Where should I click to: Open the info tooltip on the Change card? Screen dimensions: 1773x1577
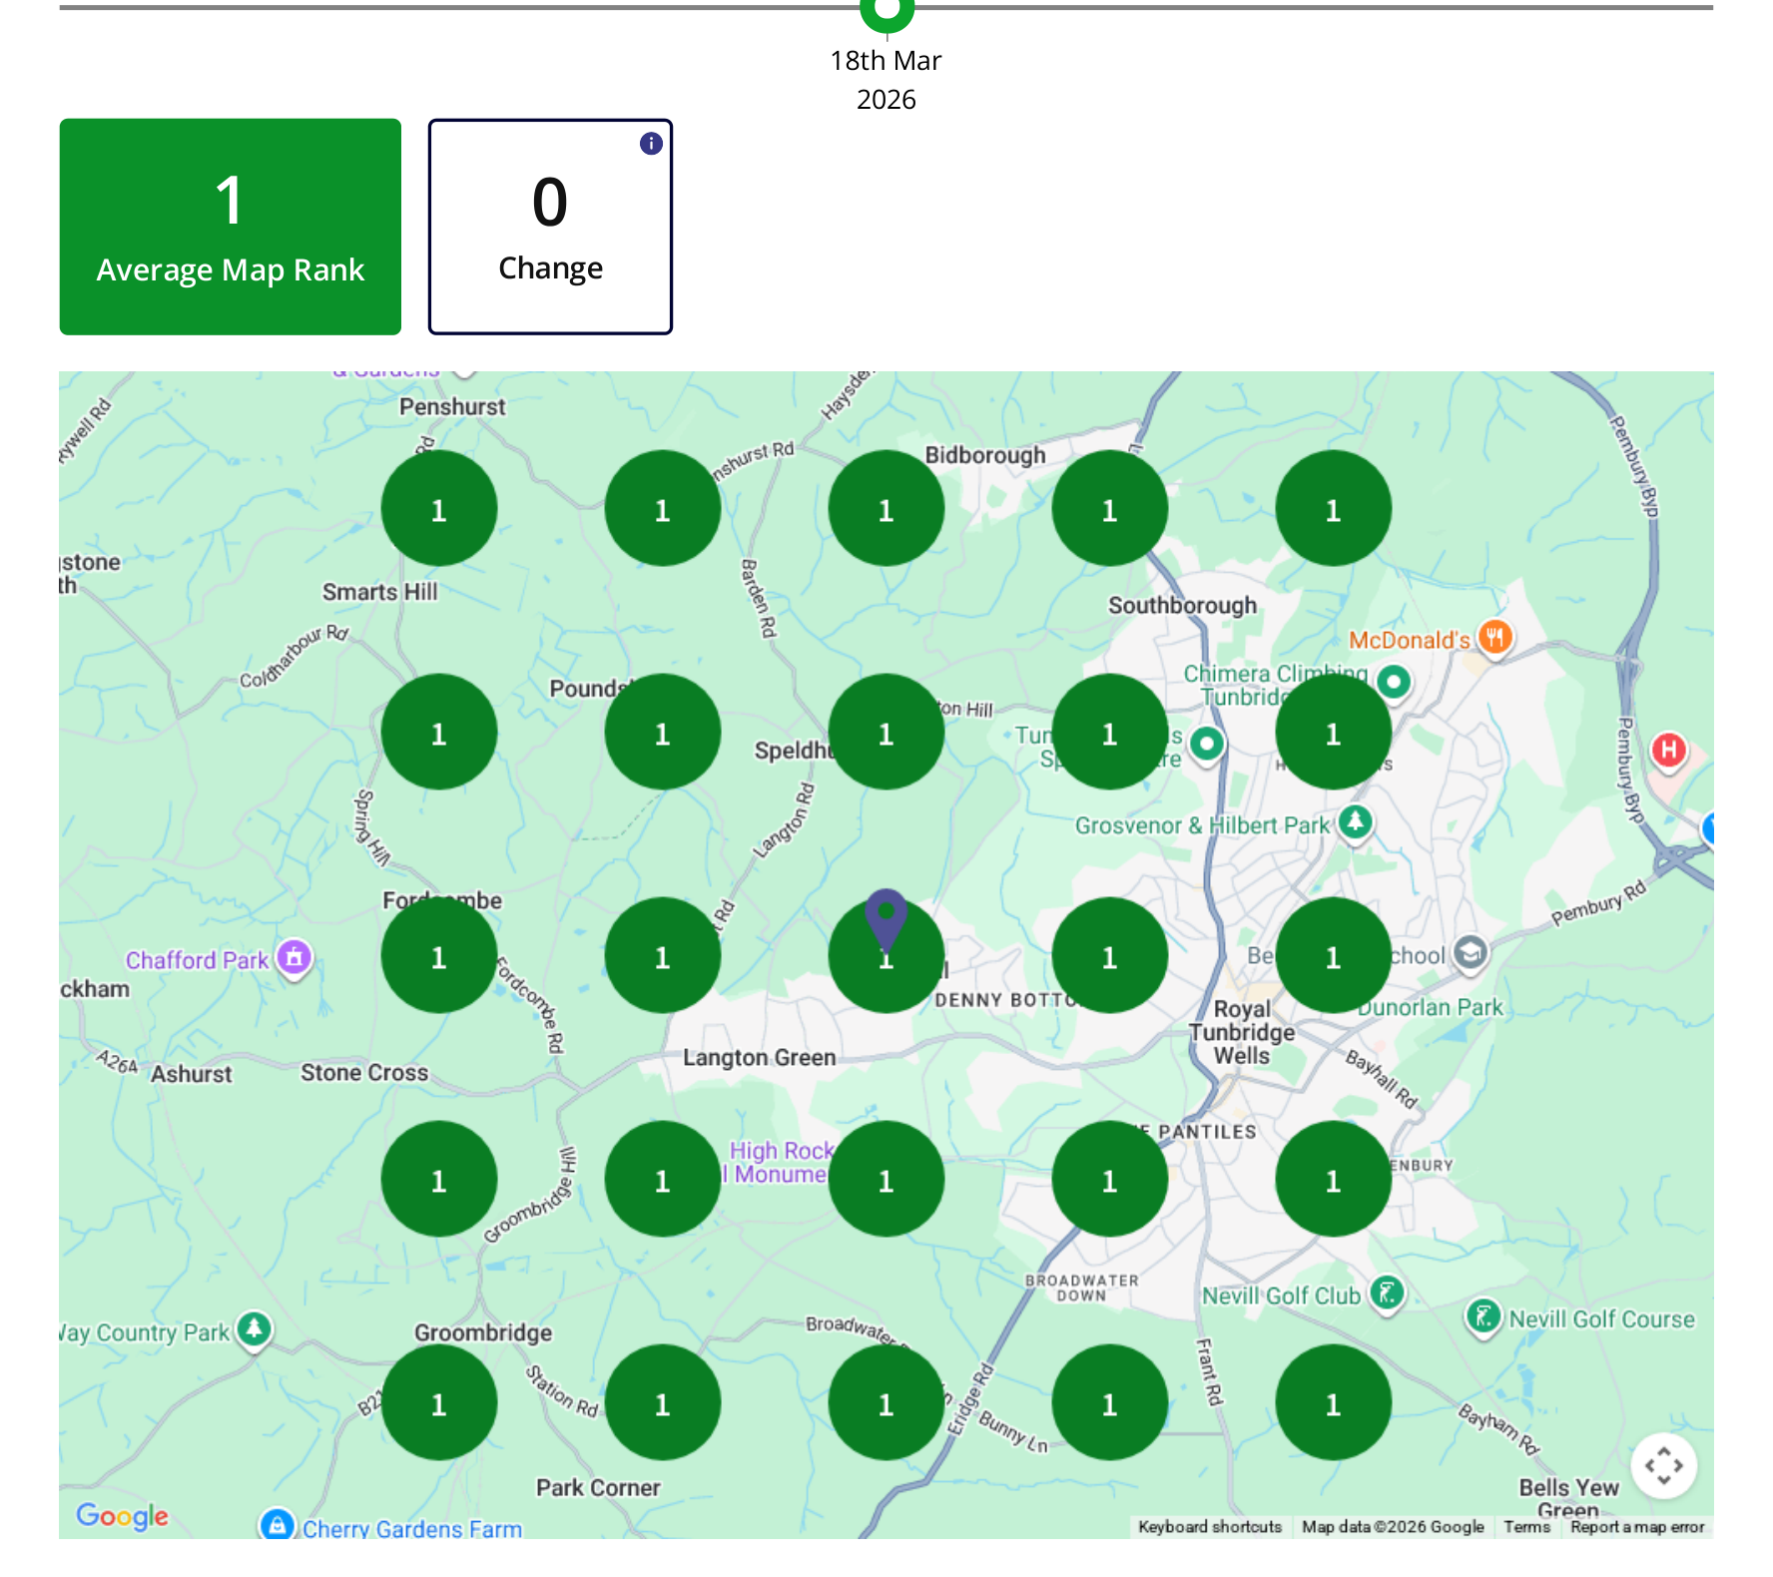(650, 143)
